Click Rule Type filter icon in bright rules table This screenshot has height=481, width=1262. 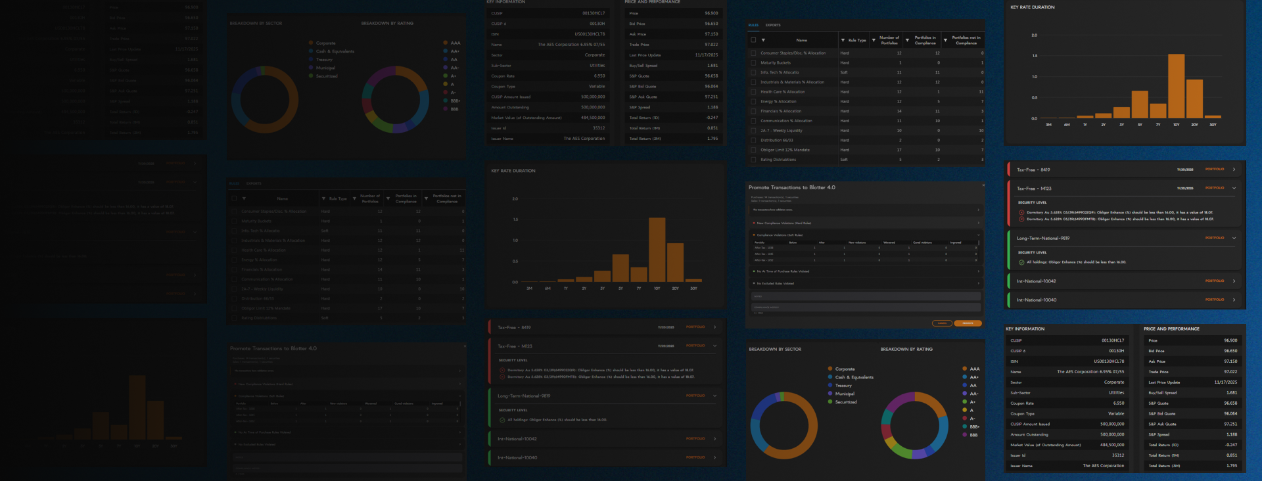pyautogui.click(x=843, y=40)
